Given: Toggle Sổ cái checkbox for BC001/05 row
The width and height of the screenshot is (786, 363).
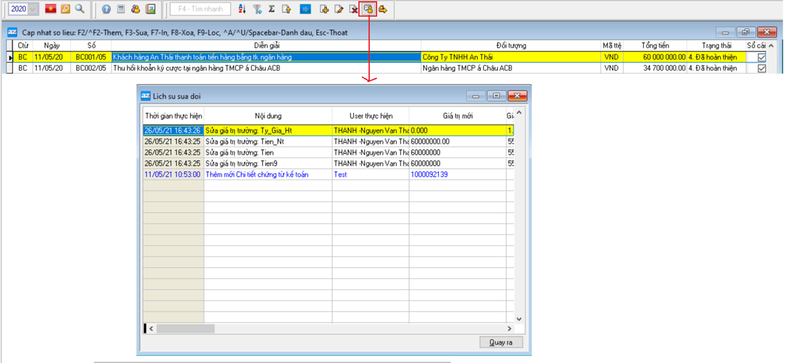Looking at the screenshot, I should pyautogui.click(x=762, y=57).
